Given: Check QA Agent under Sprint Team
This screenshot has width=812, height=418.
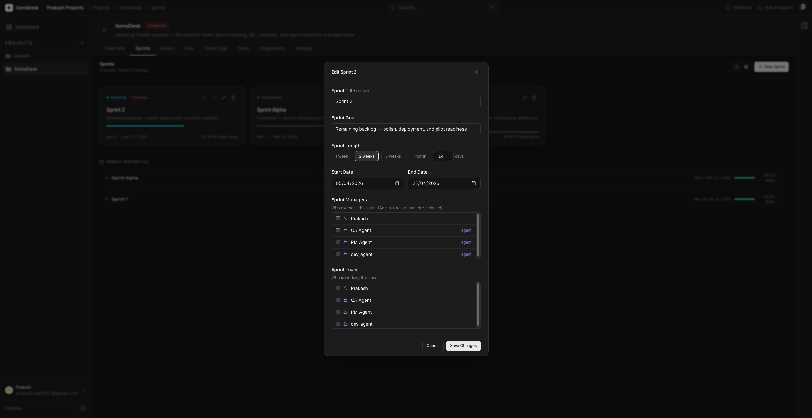Looking at the screenshot, I should click(x=338, y=300).
